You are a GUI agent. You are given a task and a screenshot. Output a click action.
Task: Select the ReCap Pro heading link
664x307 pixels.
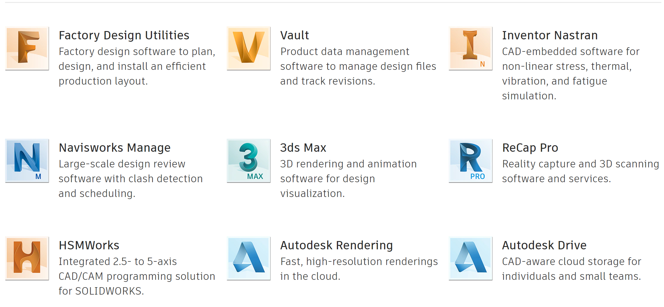530,148
